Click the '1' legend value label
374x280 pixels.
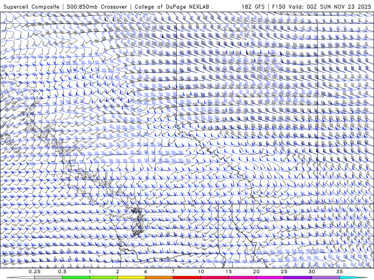(90, 272)
